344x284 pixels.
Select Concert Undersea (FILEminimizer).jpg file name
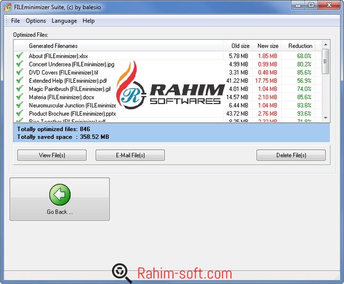[72, 64]
